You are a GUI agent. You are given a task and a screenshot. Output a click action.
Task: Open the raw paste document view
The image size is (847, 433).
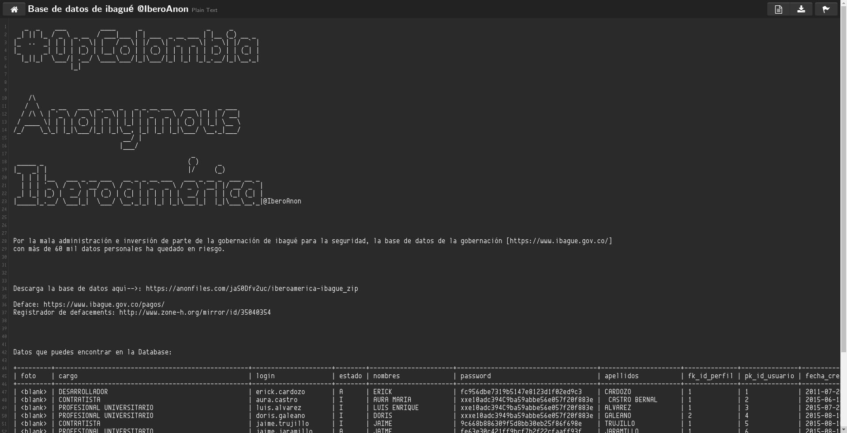[x=779, y=9]
